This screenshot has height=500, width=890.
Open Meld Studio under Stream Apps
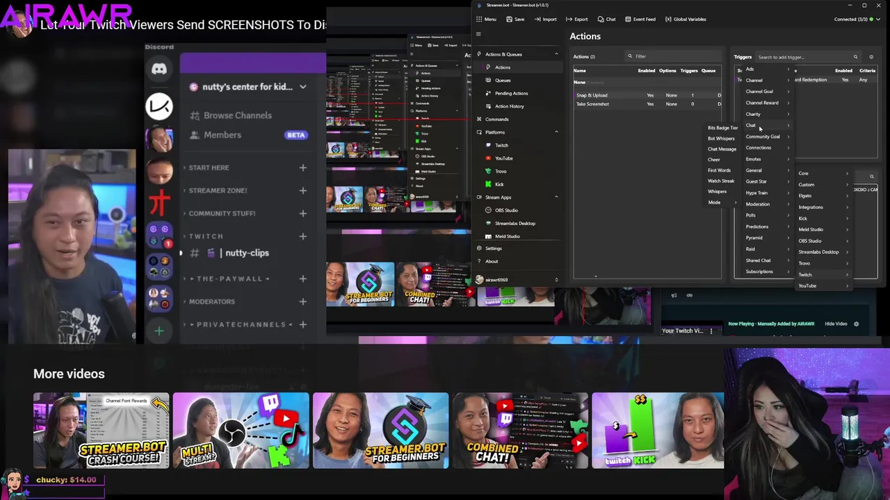507,236
